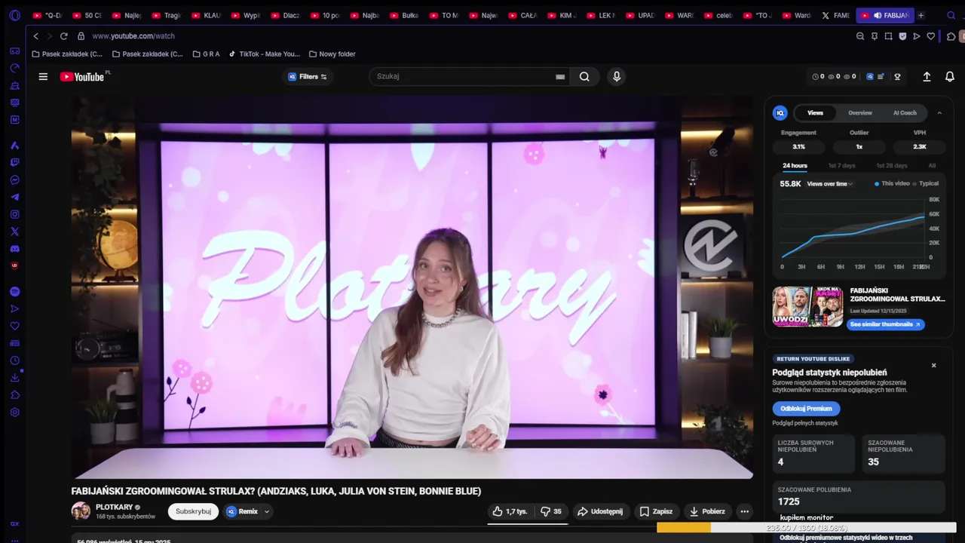This screenshot has width=965, height=543.
Task: Open the on-screen keyboard in the search box
Action: pos(560,76)
